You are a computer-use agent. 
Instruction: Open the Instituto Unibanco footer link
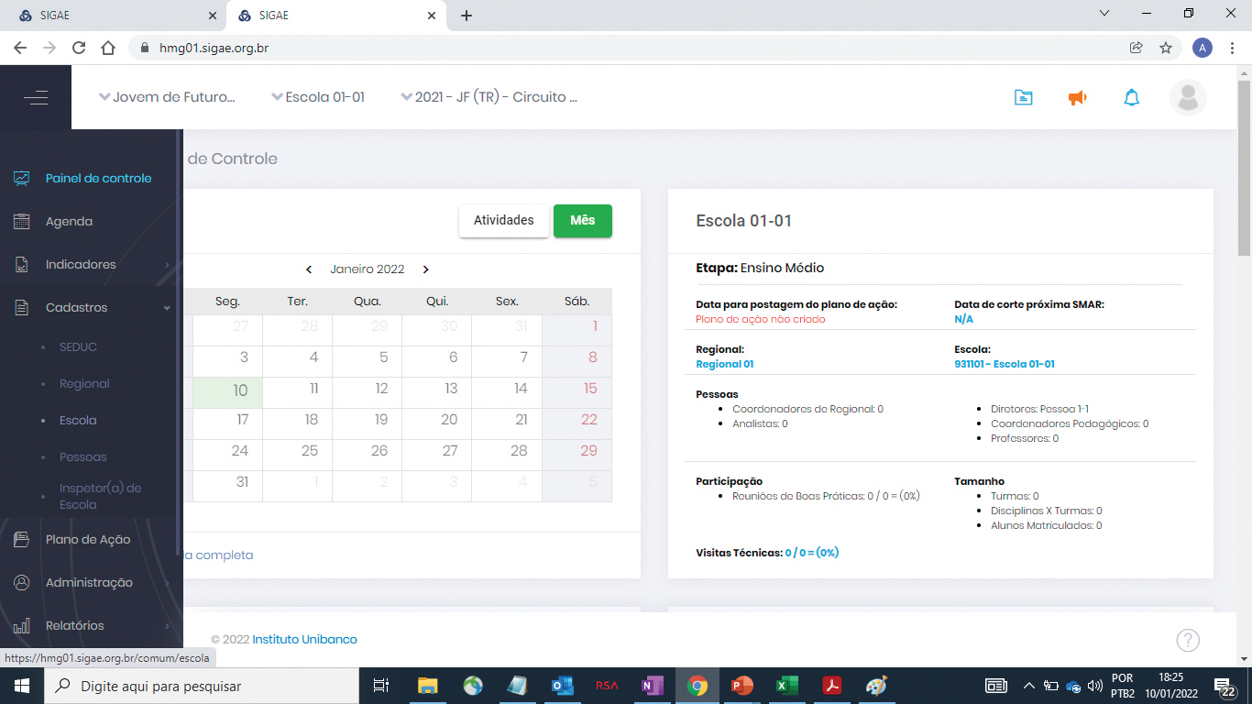click(304, 640)
